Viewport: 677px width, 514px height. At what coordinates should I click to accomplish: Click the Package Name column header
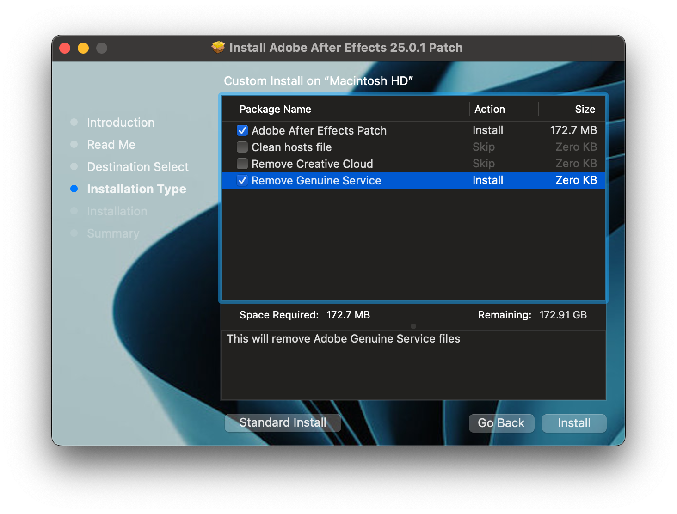275,109
